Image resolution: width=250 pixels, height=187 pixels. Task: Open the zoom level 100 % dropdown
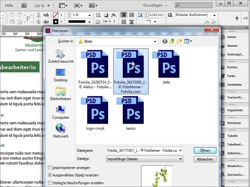coord(48,6)
